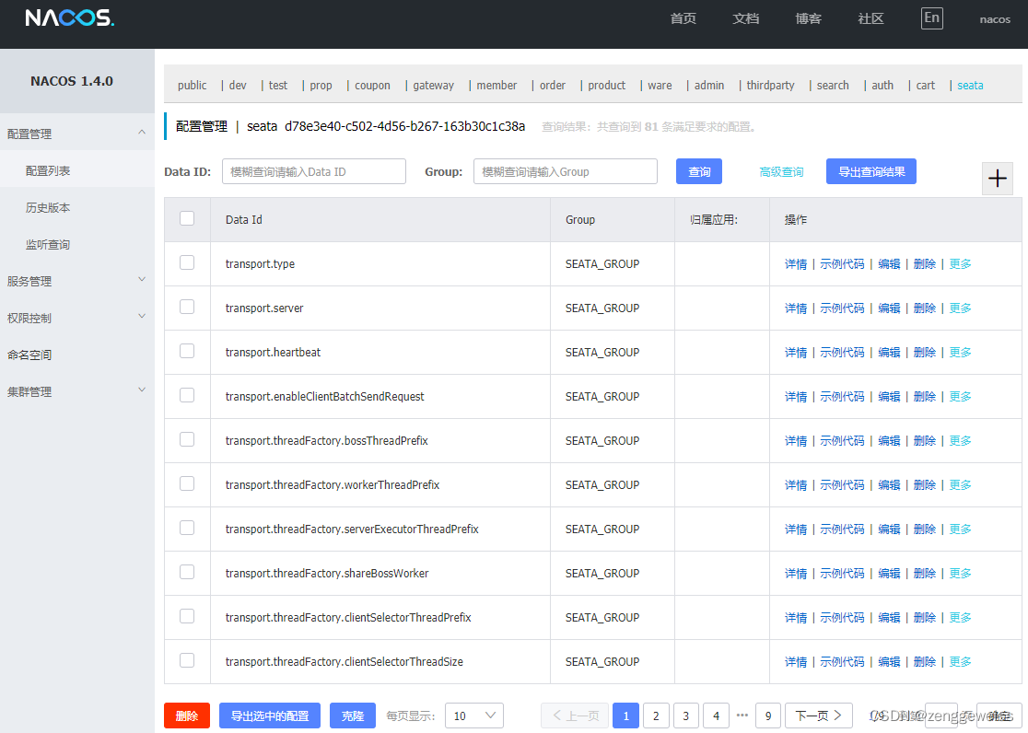Open 更多 menu for transport.heartbeat row
This screenshot has width=1028, height=733.
click(960, 353)
